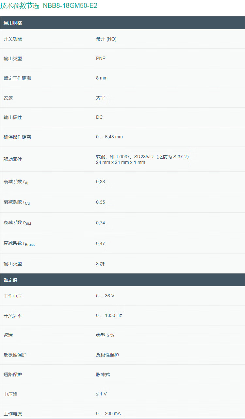Click the 脉冲式 short-circuit protection value

(103, 375)
